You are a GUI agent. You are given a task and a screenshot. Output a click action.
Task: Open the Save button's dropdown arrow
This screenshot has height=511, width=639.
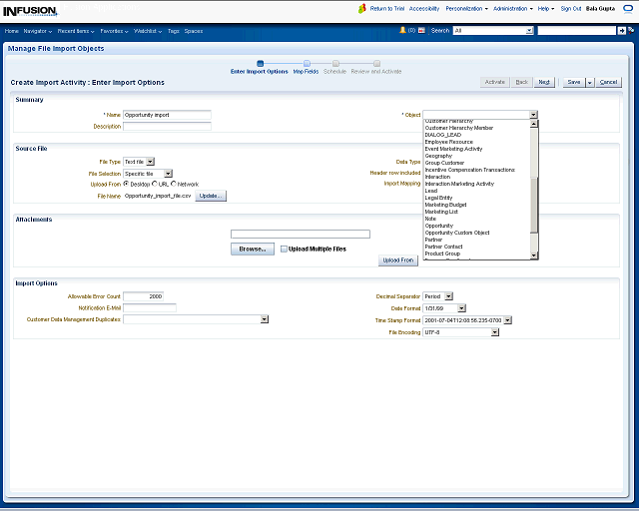589,82
